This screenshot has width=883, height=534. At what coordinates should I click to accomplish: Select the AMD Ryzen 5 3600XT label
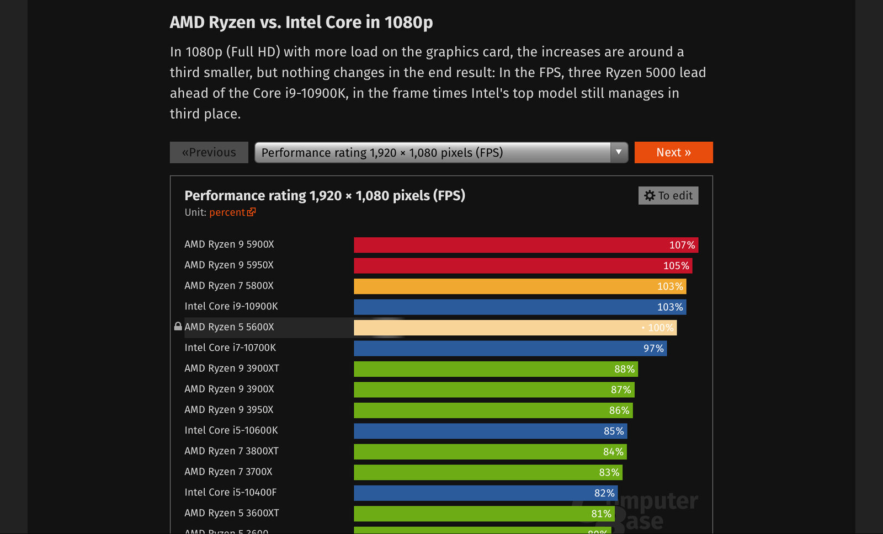pos(232,513)
